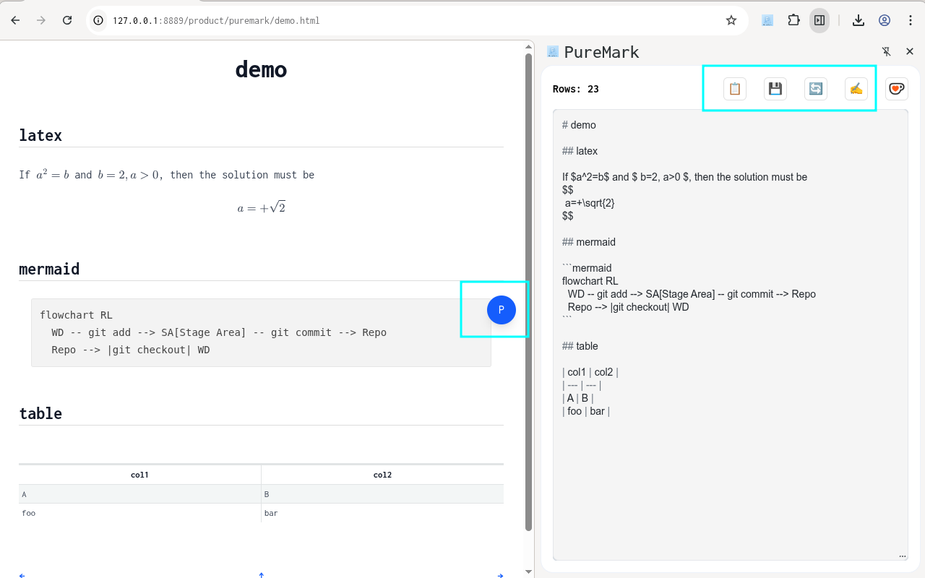Go back to the previous browser page

tap(15, 20)
